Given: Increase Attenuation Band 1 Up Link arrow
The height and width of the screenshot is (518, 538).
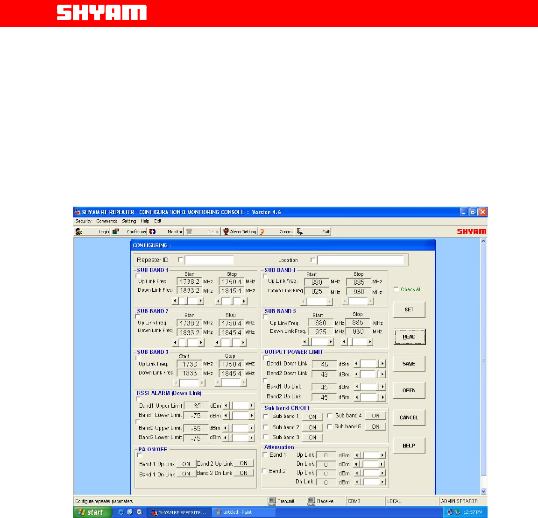Looking at the screenshot, I should [382, 455].
